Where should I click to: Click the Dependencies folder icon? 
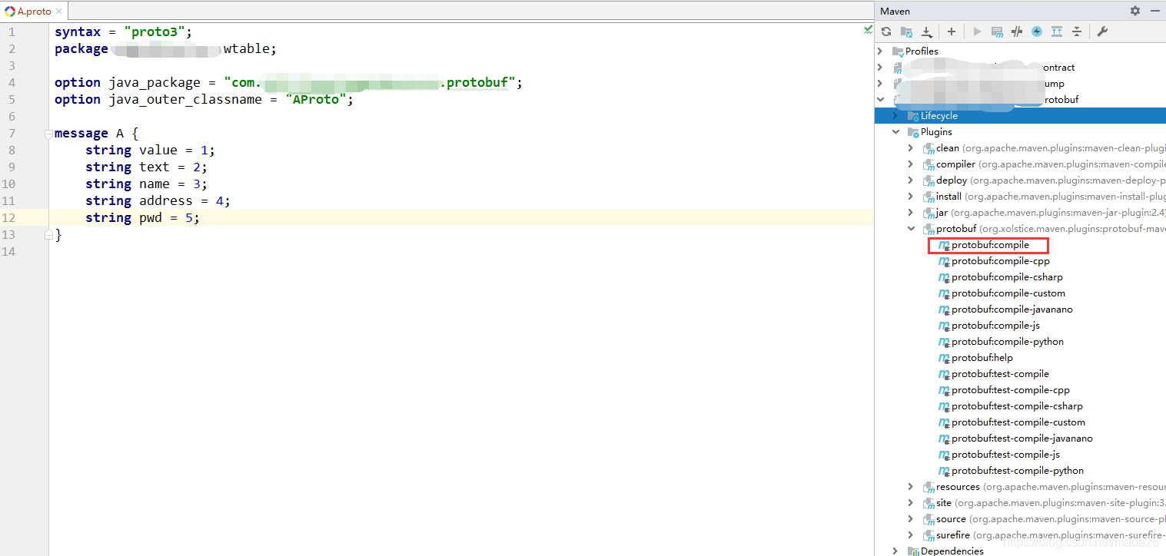click(913, 551)
